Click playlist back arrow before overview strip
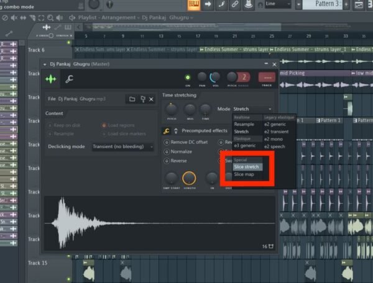This screenshot has width=373, height=283. click(x=78, y=27)
